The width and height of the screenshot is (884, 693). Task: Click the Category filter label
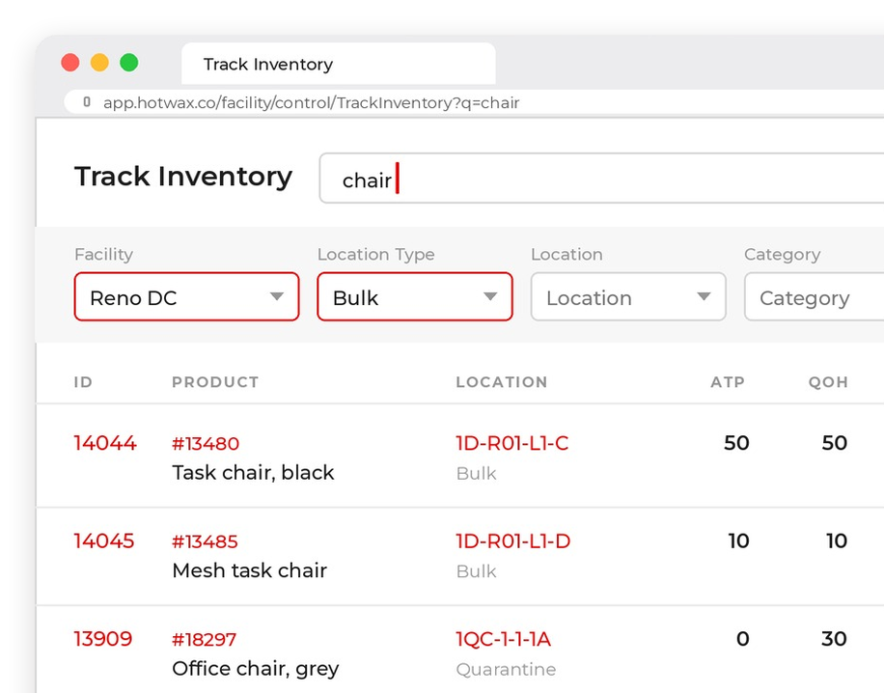783,254
